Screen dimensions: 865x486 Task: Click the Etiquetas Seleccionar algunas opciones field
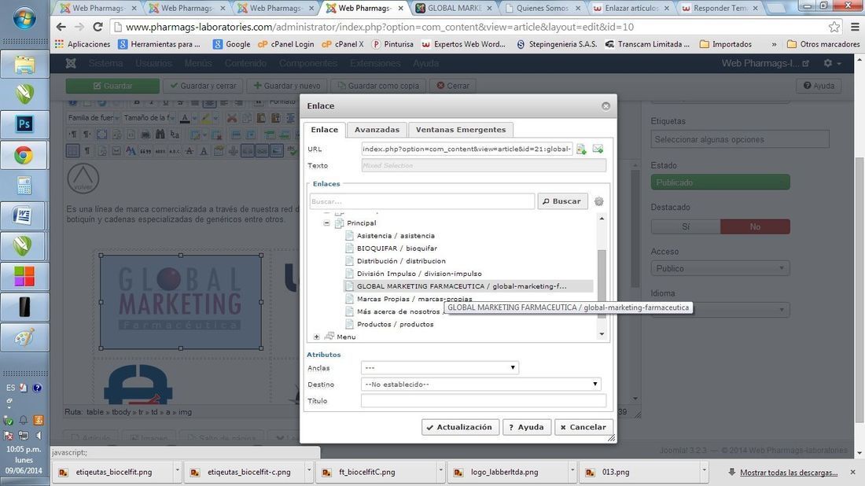(740, 139)
